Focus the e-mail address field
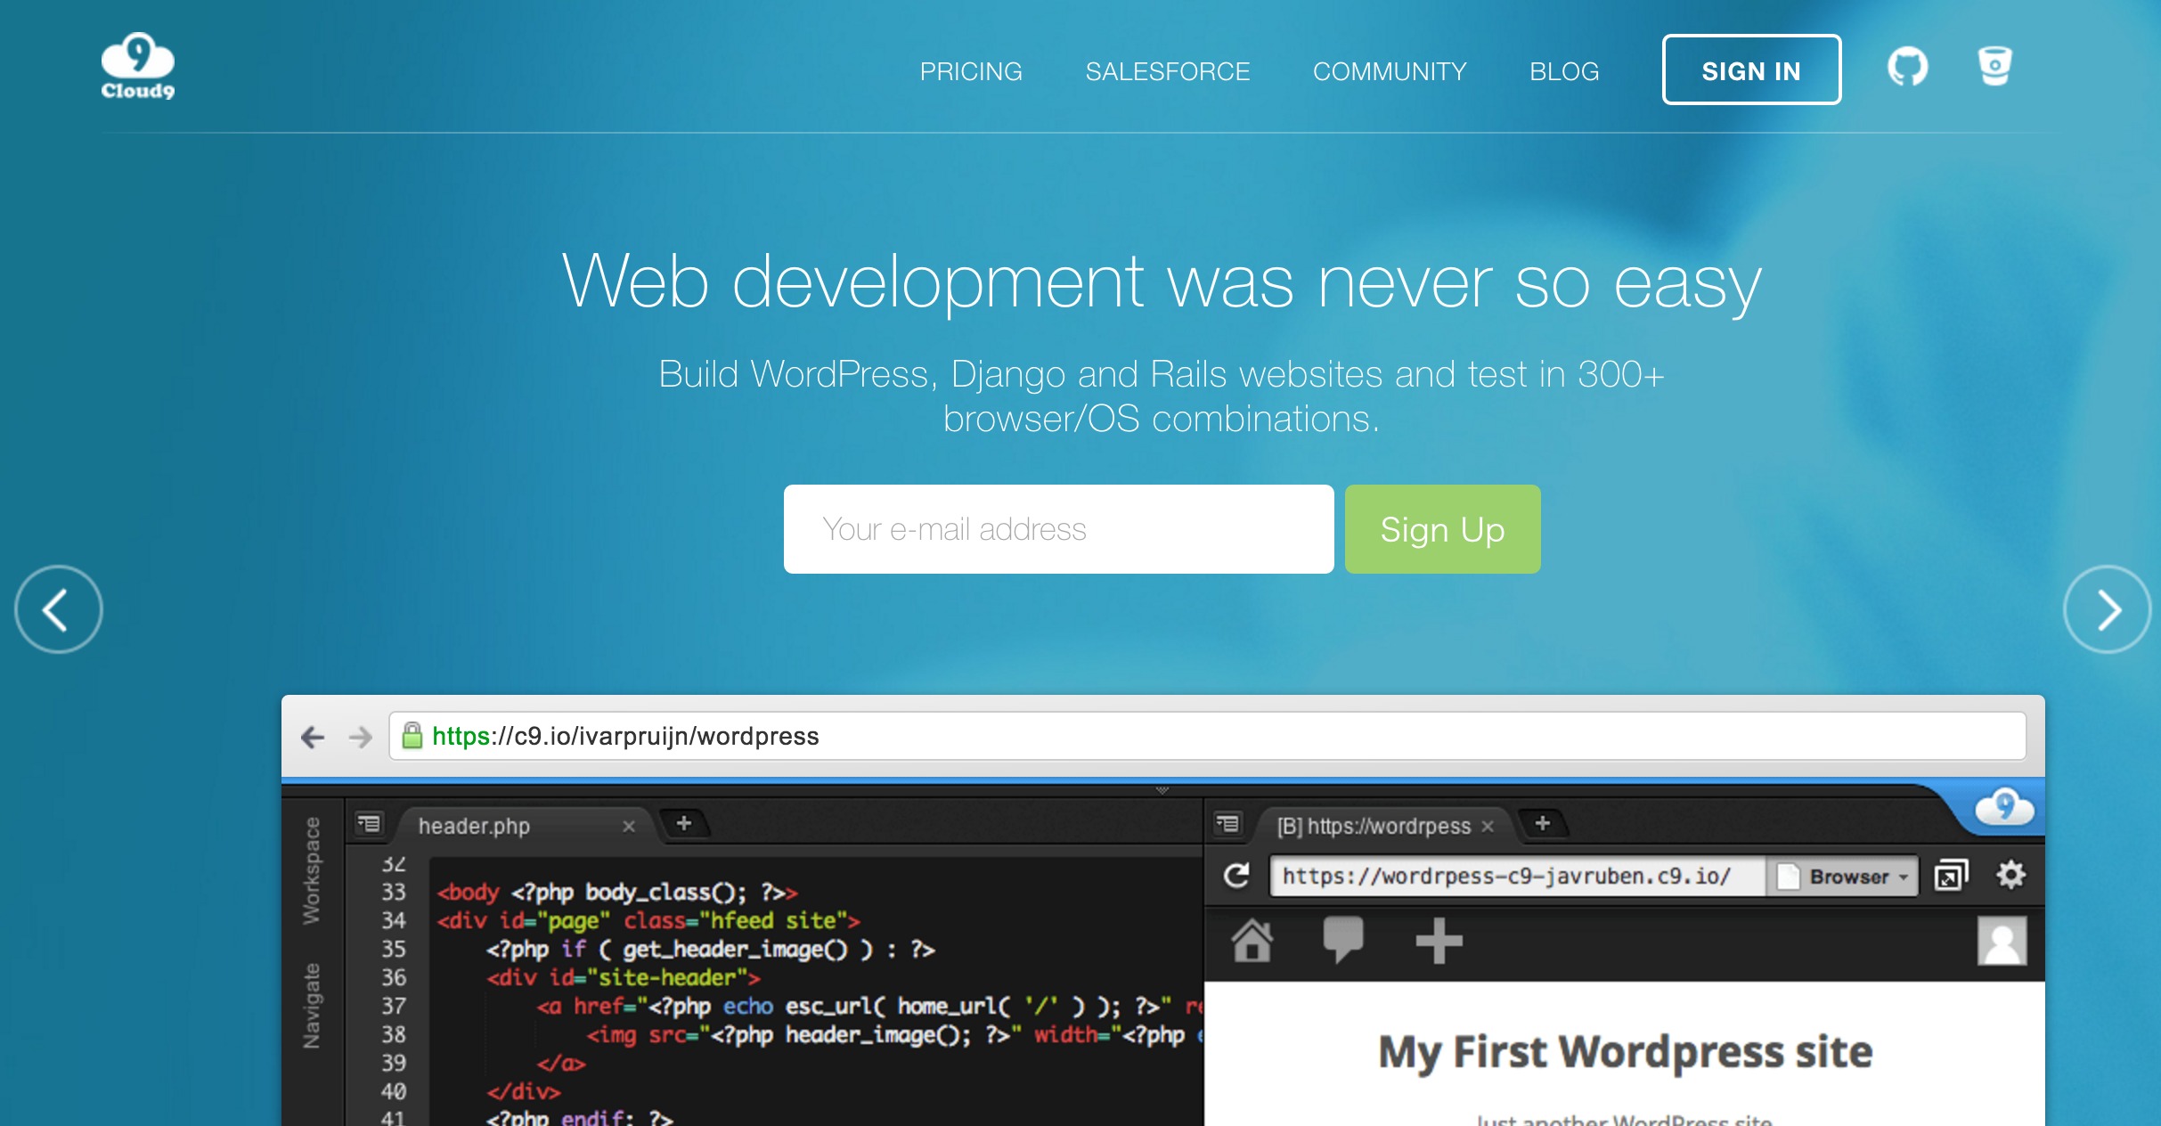Image resolution: width=2161 pixels, height=1126 pixels. coord(1058,529)
